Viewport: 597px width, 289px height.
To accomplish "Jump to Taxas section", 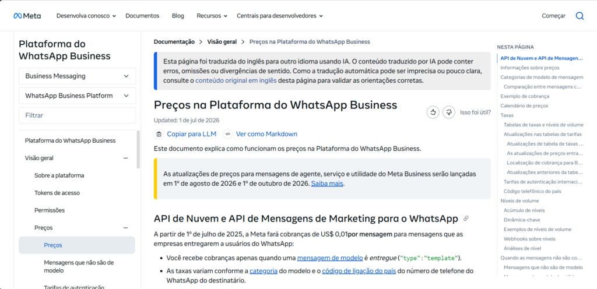I will 507,115.
